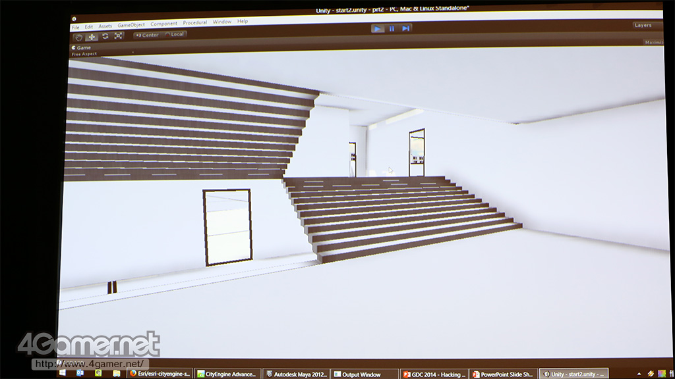
Task: Open the Component menu
Action: (x=163, y=24)
